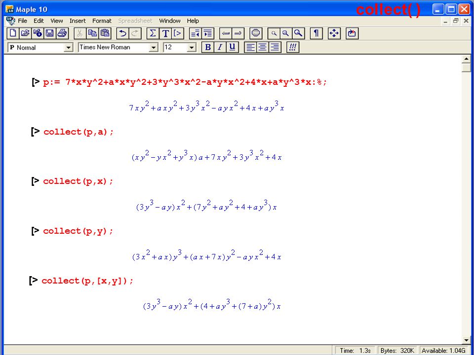Center align the text

[x=262, y=47]
